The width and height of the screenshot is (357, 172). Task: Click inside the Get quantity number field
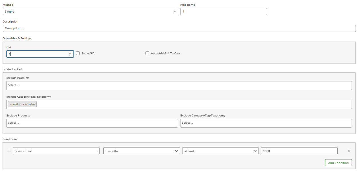coord(37,54)
